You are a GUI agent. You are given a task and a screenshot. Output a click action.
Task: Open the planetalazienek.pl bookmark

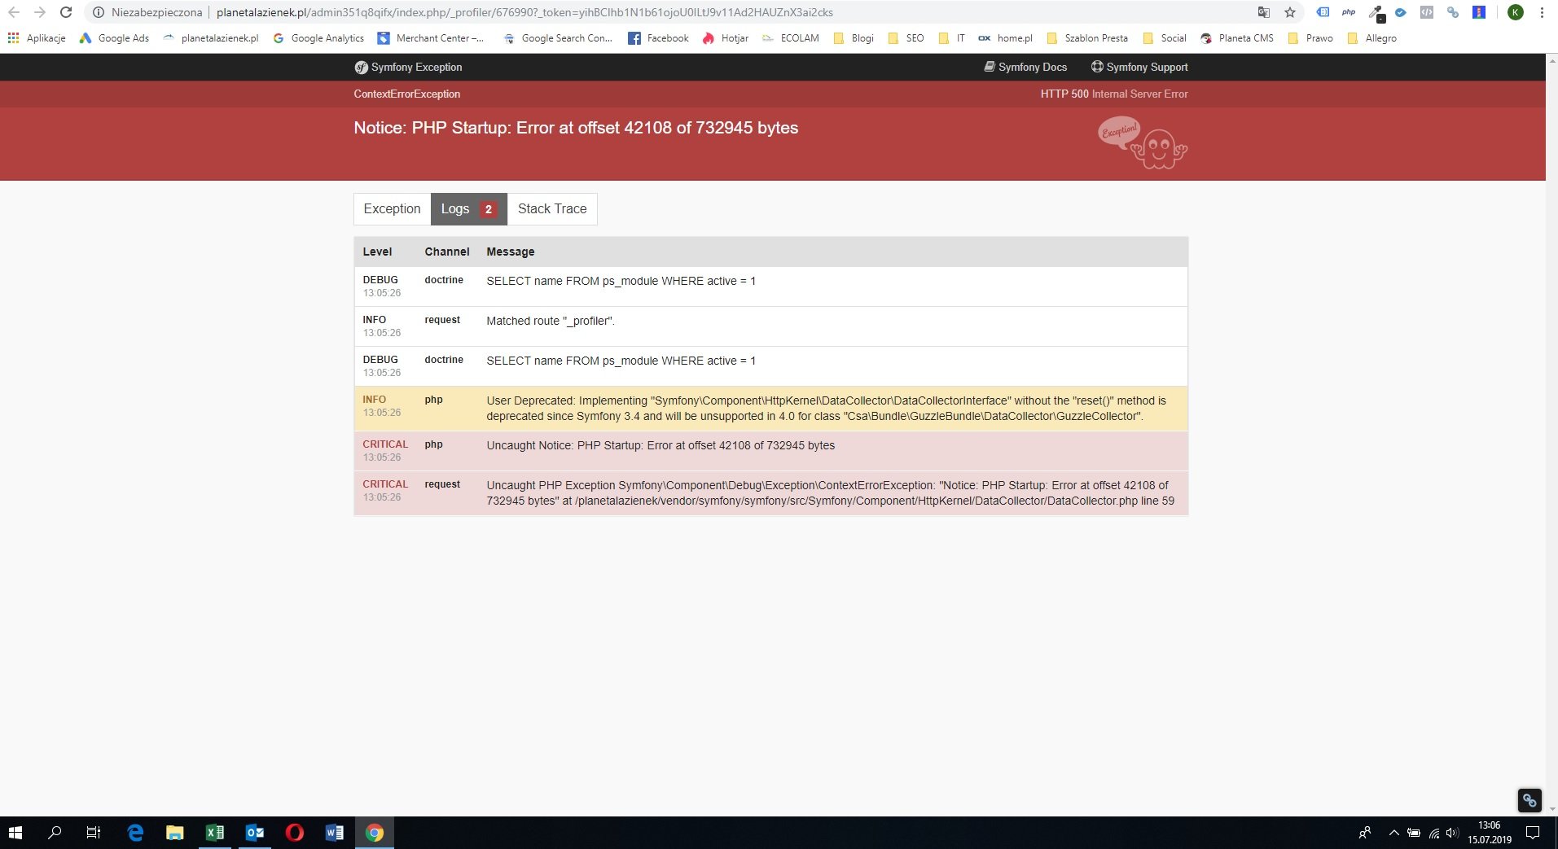(x=211, y=38)
